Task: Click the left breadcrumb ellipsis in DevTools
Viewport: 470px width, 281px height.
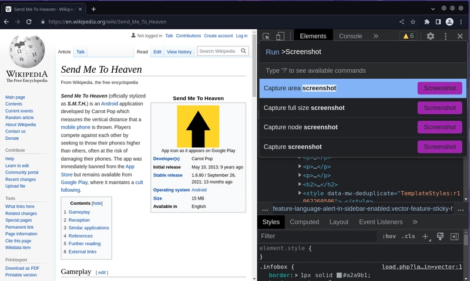Action: [265, 209]
